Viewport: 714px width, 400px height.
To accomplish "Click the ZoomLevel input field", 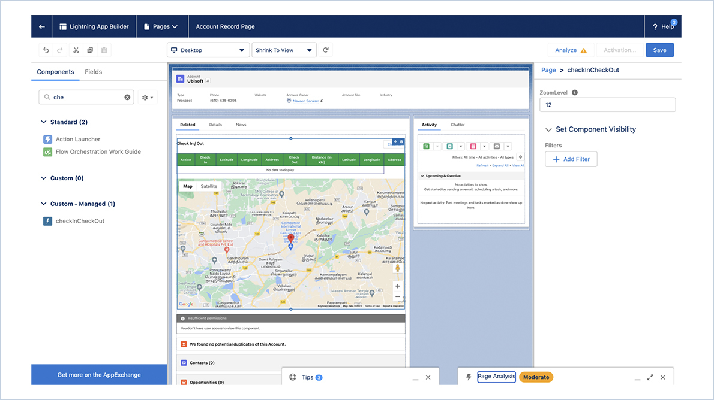I will click(x=607, y=104).
